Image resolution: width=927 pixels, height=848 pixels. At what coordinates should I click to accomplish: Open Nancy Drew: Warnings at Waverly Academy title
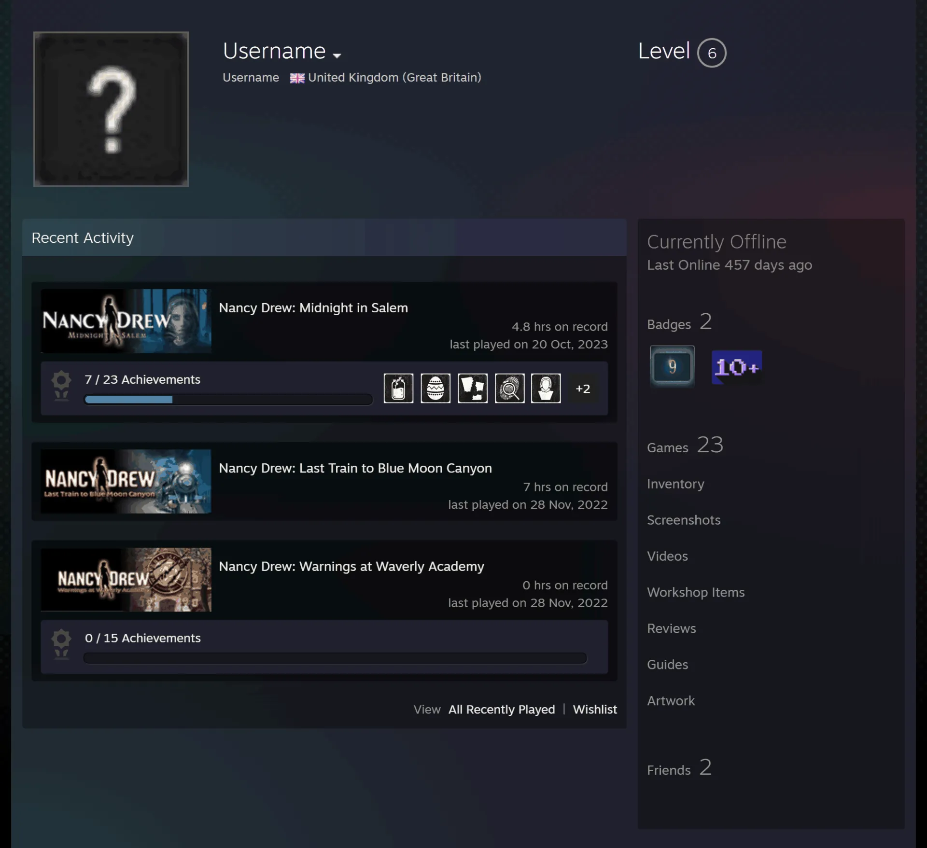point(351,567)
